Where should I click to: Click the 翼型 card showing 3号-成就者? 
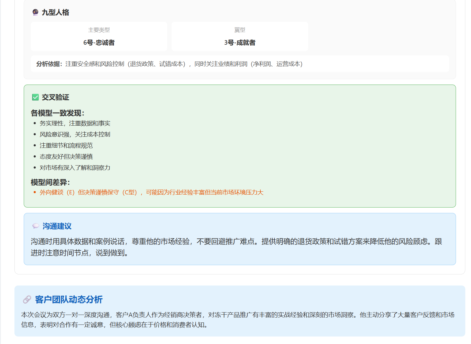[x=240, y=37]
